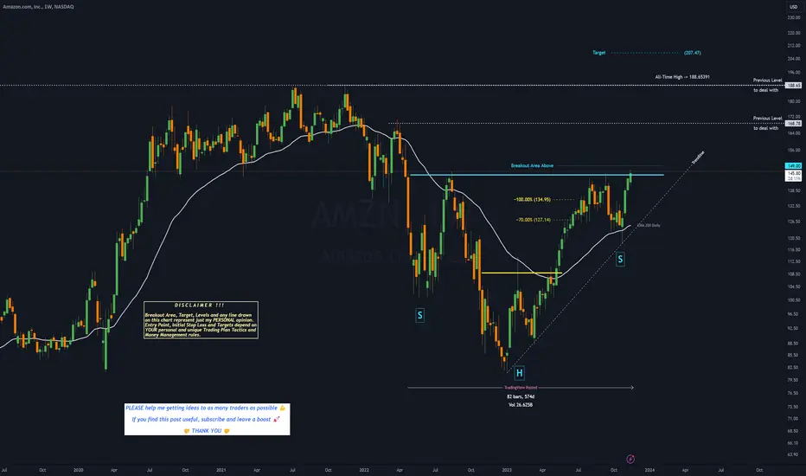Click the target value '(207.47)'
806x476 pixels.
pyautogui.click(x=693, y=53)
